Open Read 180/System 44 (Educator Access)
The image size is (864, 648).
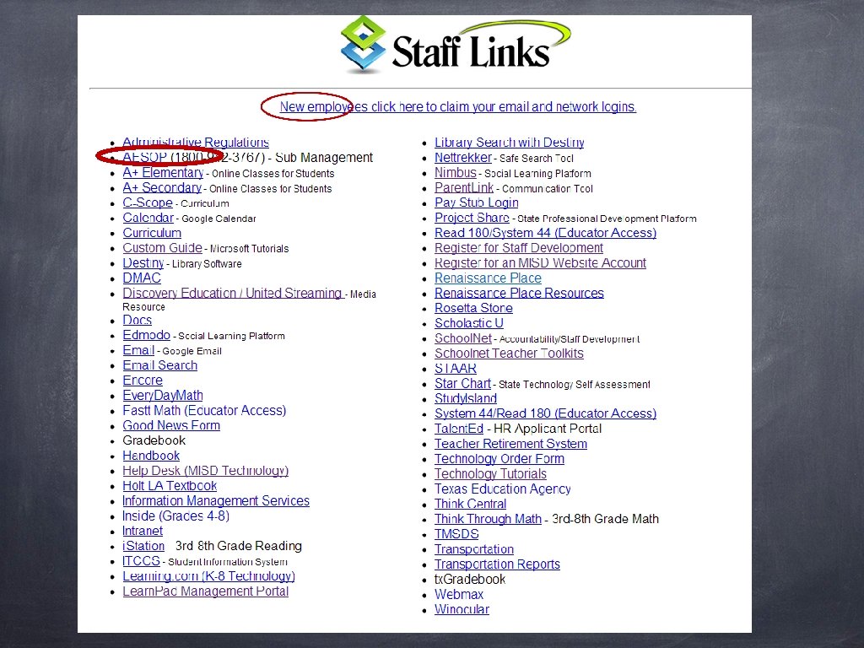(x=545, y=233)
